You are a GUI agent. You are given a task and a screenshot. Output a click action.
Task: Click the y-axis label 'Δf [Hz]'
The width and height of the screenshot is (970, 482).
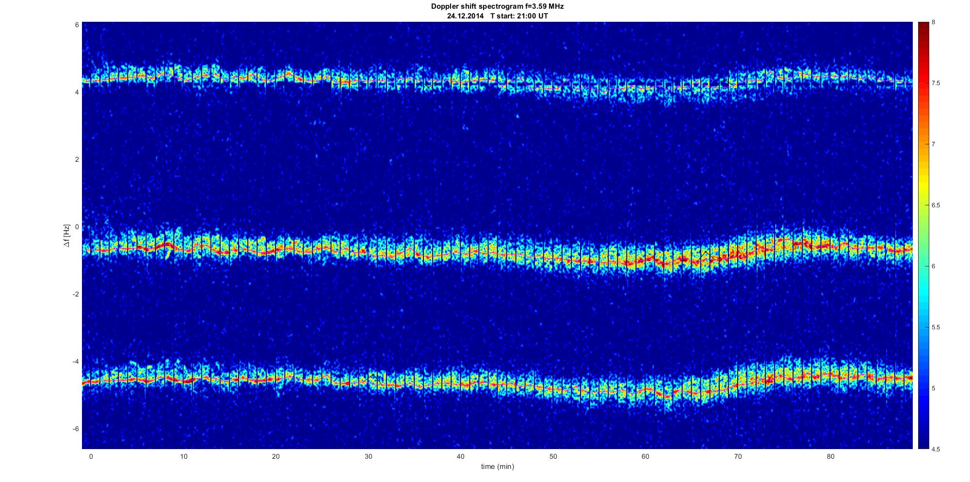67,235
